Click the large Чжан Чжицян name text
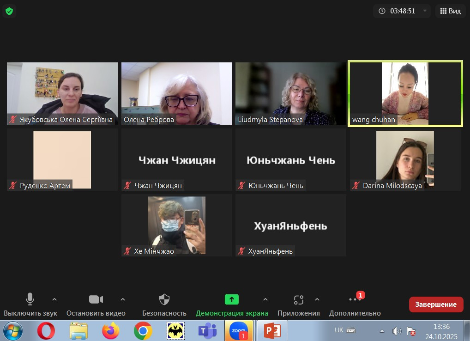 point(177,160)
